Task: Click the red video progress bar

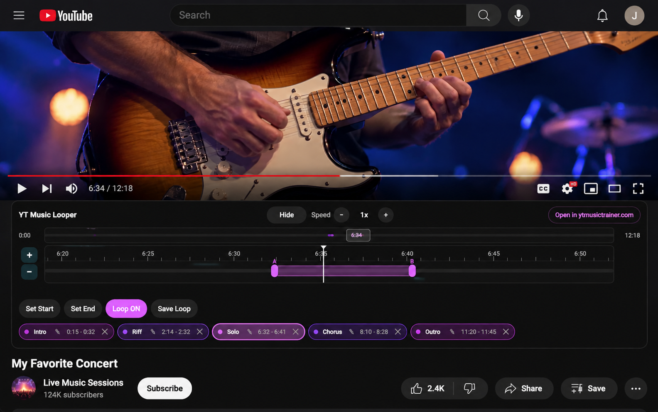Action: coord(174,176)
